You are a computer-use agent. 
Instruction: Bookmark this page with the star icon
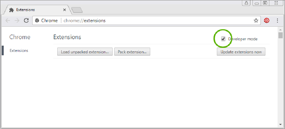256,20
